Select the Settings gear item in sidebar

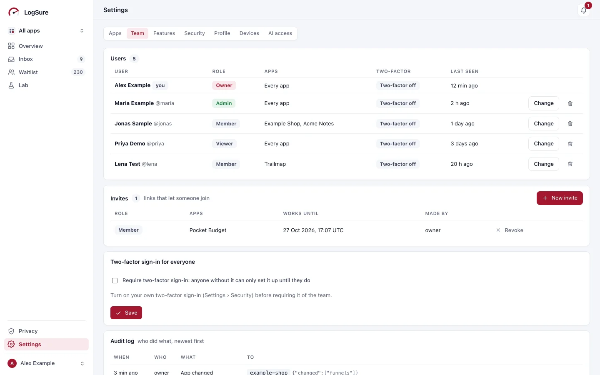point(46,344)
